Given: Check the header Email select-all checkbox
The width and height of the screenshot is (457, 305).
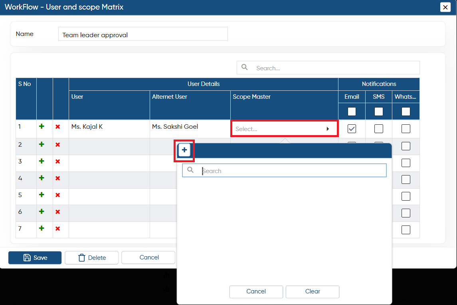Looking at the screenshot, I should pyautogui.click(x=352, y=112).
